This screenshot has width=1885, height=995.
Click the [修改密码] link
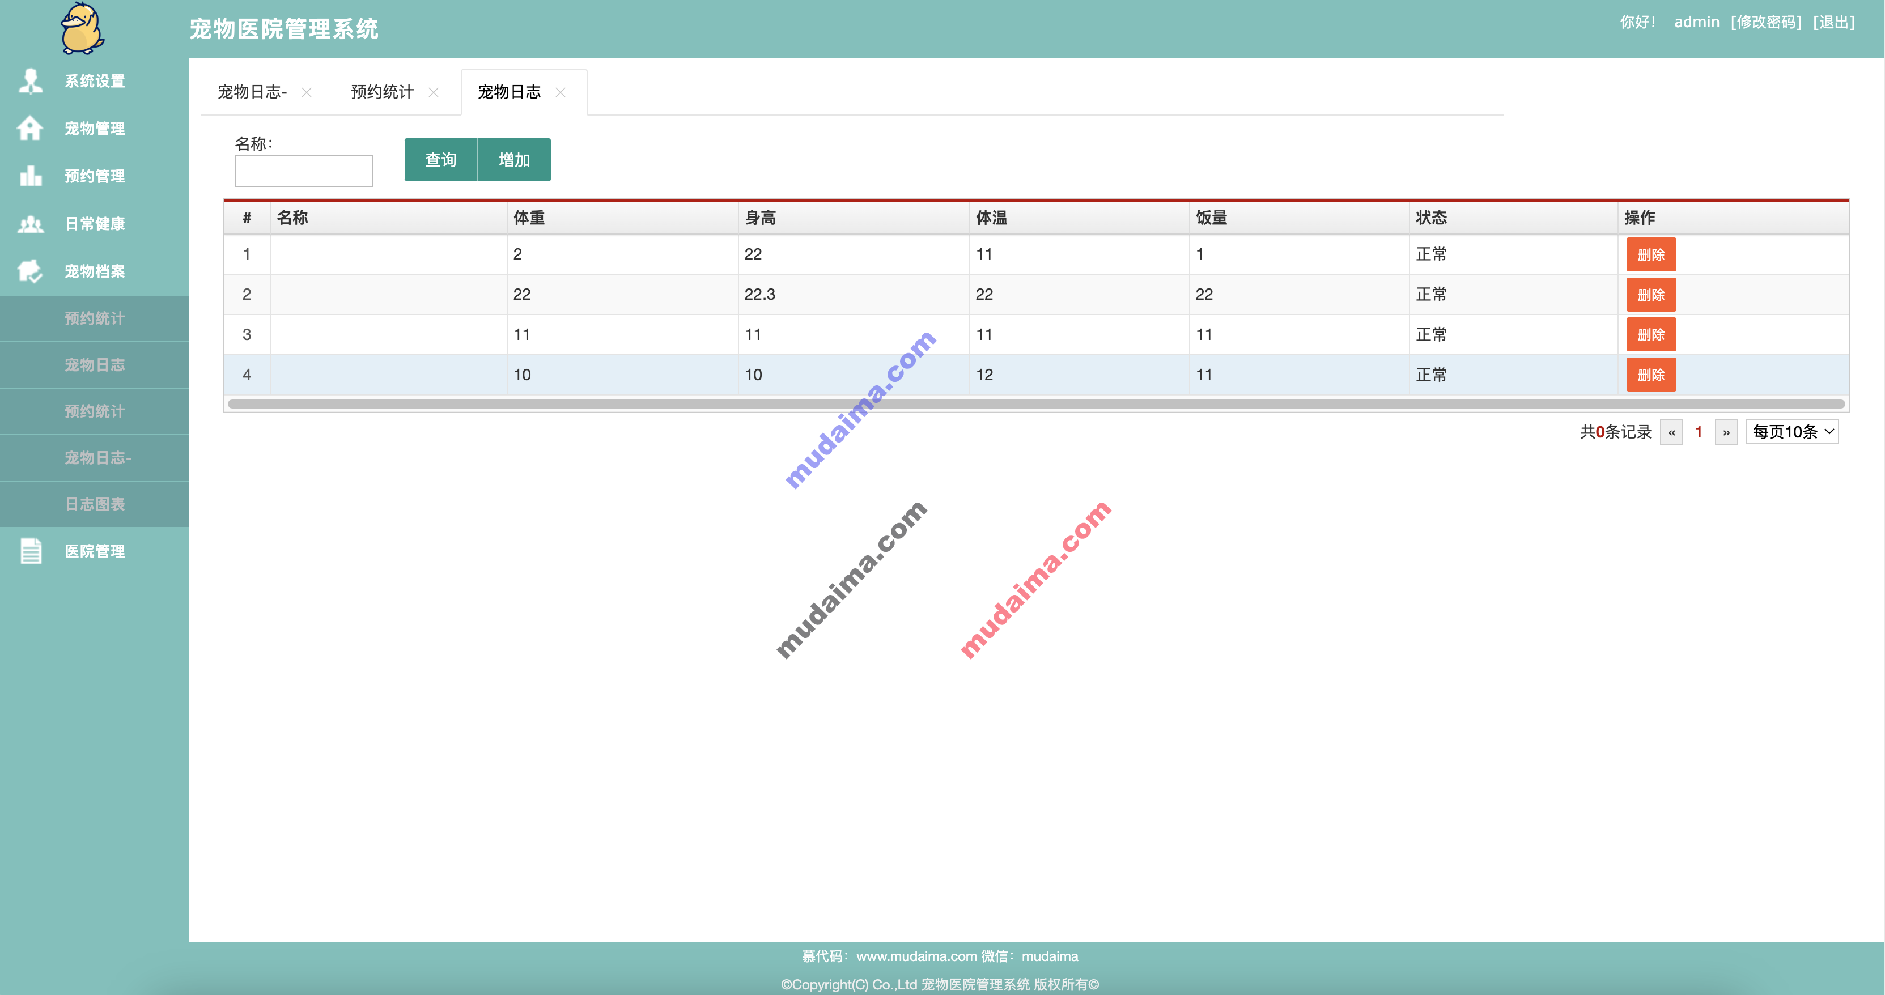[1765, 22]
